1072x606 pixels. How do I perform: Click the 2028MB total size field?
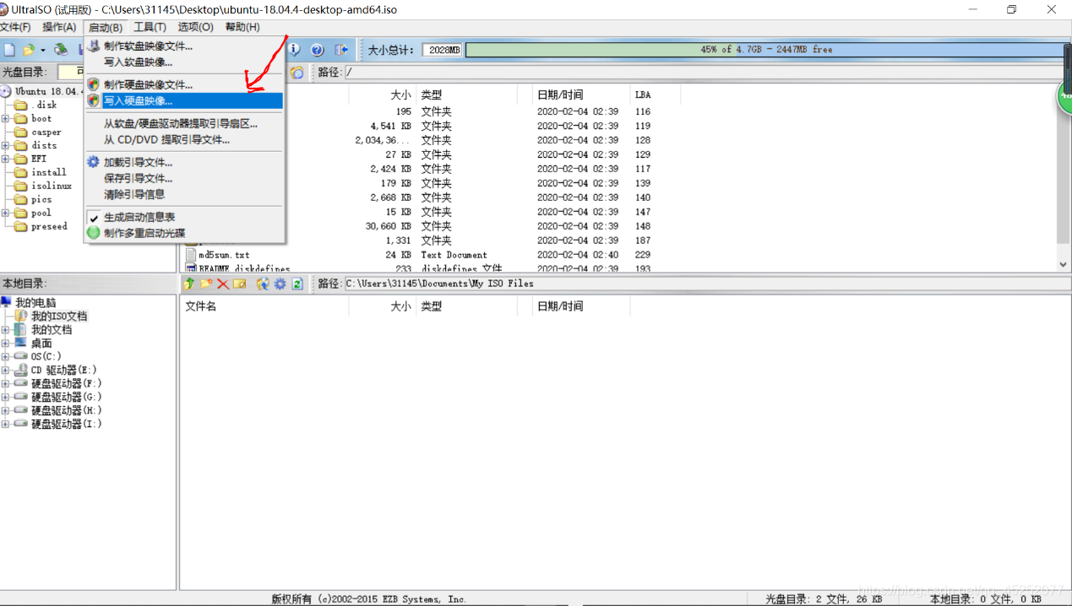pyautogui.click(x=443, y=50)
